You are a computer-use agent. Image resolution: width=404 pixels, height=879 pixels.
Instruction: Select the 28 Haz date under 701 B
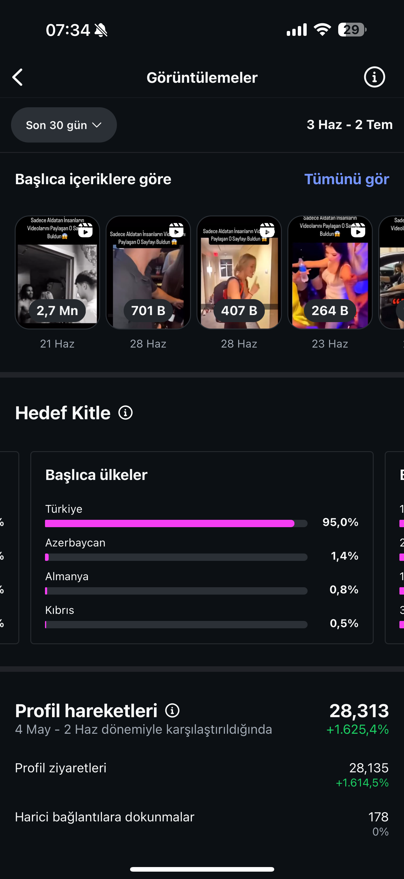(x=148, y=344)
